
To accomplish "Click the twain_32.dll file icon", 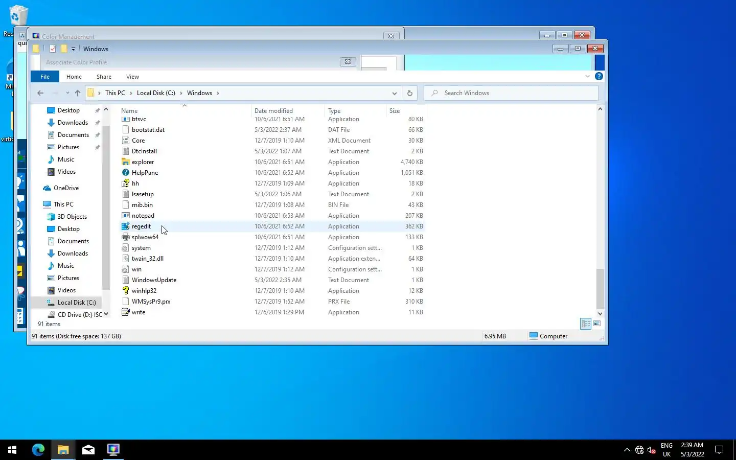I will tap(126, 259).
